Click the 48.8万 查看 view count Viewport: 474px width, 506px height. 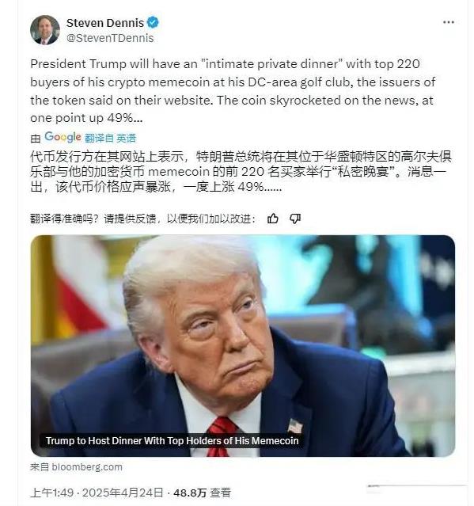tap(202, 493)
